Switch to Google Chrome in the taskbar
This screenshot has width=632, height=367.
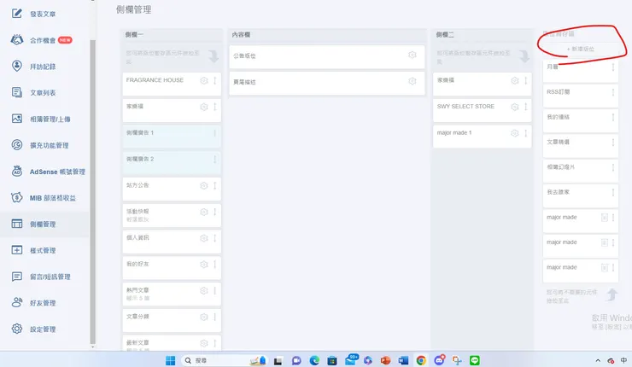[x=421, y=360]
